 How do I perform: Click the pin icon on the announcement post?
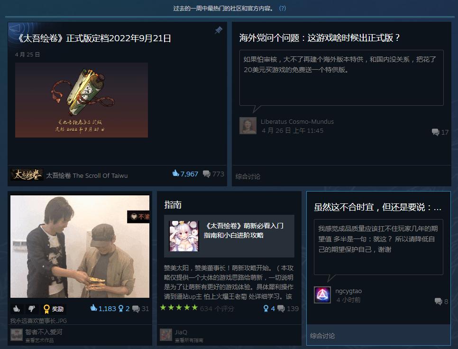click(x=218, y=30)
